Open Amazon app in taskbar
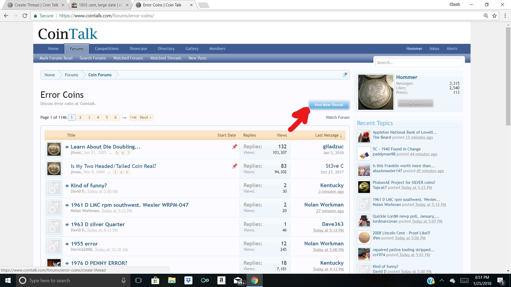This screenshot has height=287, width=511. [x=221, y=280]
